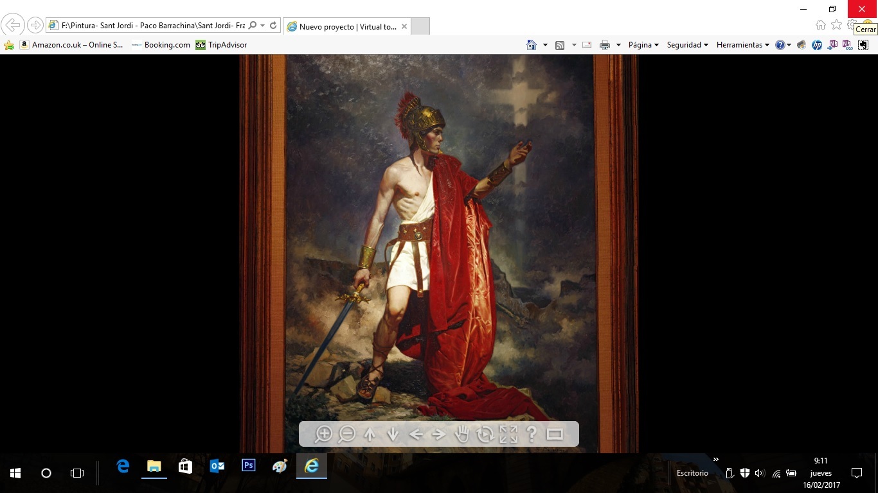Open browser home via top-right house icon
This screenshot has width=878, height=493.
click(821, 25)
